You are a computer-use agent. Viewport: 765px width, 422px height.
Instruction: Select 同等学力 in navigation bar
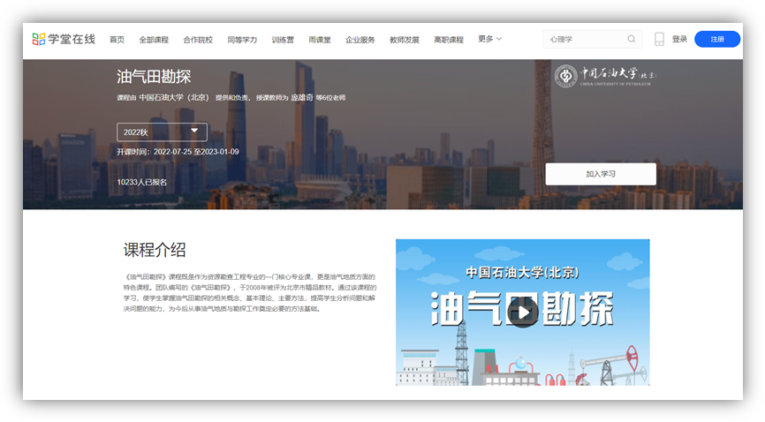pyautogui.click(x=242, y=40)
